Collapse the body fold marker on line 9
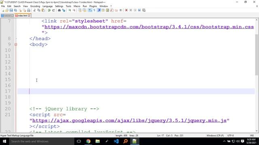Image resolution: width=259 pixels, height=145 pixels. point(16,44)
